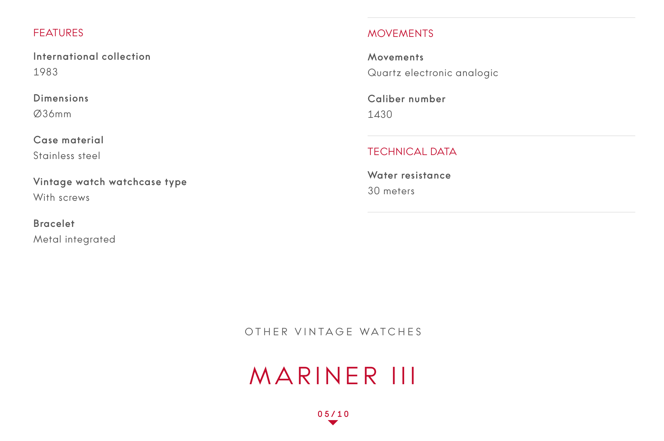Select the FEATURES section heading

click(58, 33)
